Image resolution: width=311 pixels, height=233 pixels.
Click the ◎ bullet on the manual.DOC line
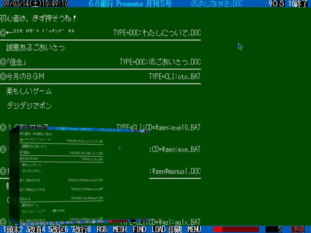(3, 171)
